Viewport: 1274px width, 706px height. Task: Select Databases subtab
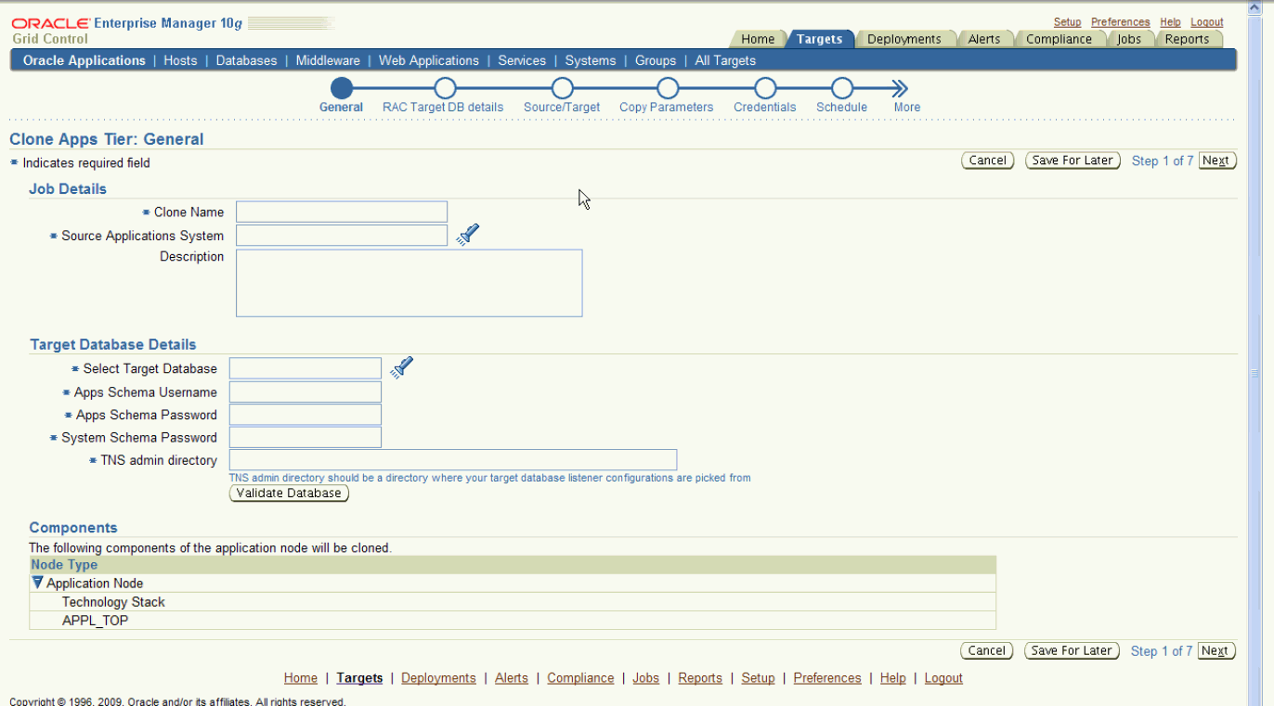click(246, 60)
